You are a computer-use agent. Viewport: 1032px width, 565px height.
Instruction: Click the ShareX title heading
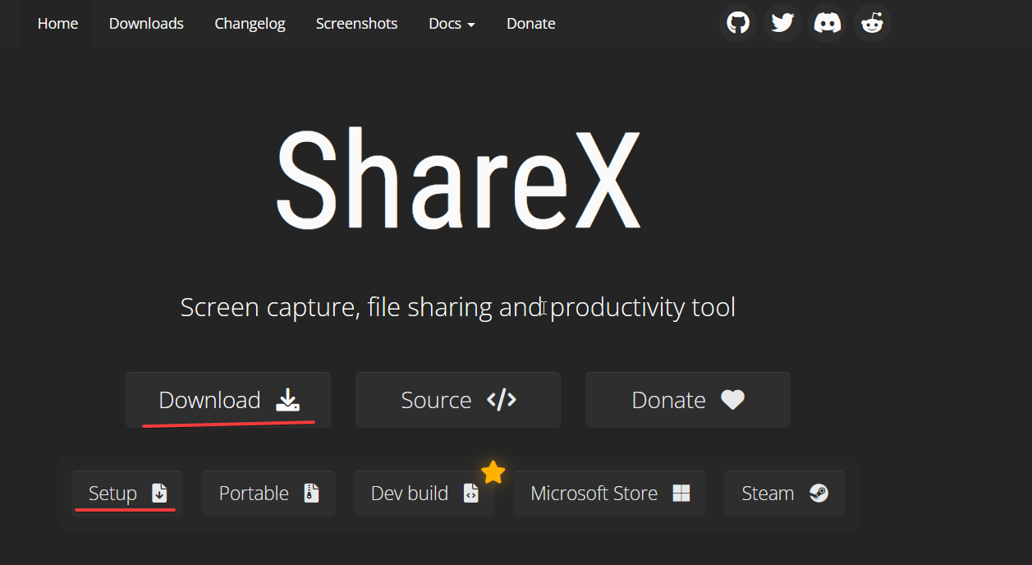pyautogui.click(x=457, y=179)
